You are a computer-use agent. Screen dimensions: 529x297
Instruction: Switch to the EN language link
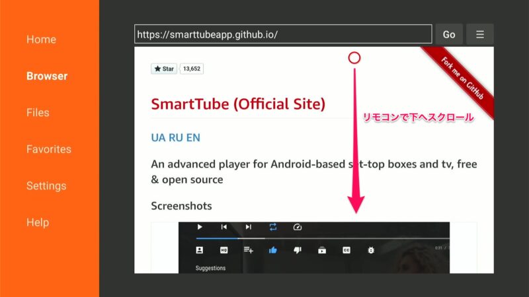(x=193, y=138)
